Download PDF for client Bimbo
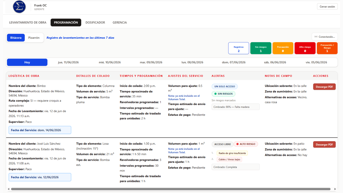The image size is (343, 193). [x=324, y=87]
